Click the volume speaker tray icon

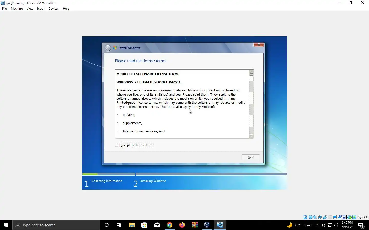[x=336, y=225]
